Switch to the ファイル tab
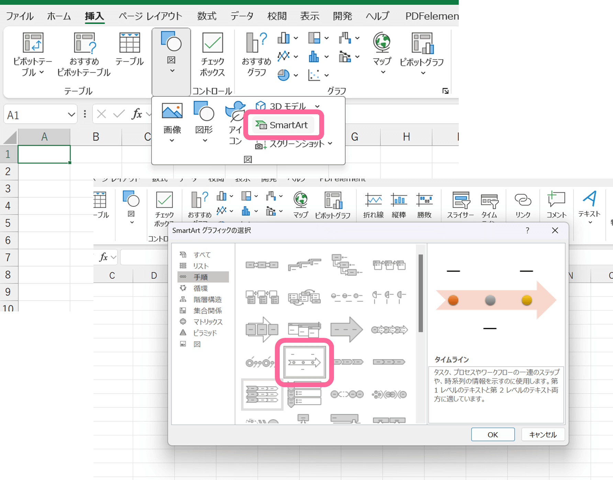The width and height of the screenshot is (613, 480). tap(20, 16)
